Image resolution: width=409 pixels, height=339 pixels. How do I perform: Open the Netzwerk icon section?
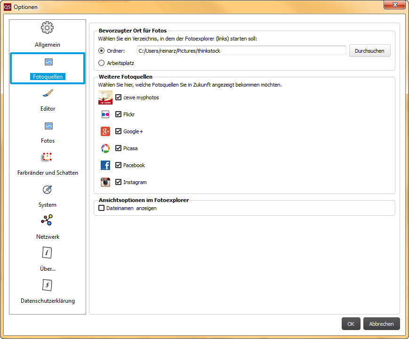(47, 220)
